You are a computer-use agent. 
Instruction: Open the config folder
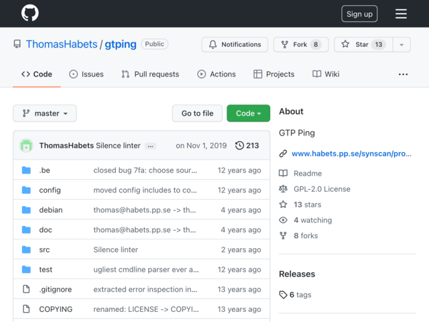click(x=50, y=190)
